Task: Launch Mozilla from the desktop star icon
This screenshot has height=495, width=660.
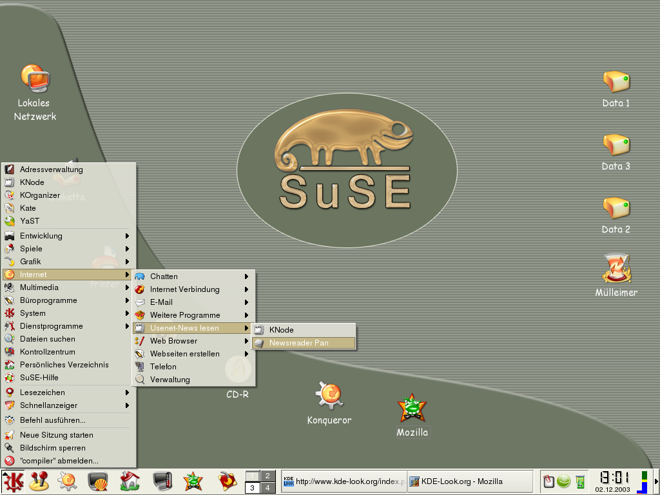Action: coord(412,408)
